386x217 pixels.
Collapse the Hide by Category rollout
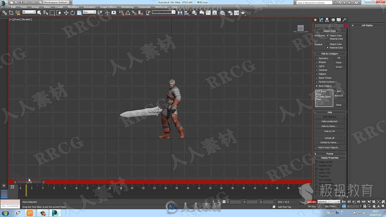(330, 54)
